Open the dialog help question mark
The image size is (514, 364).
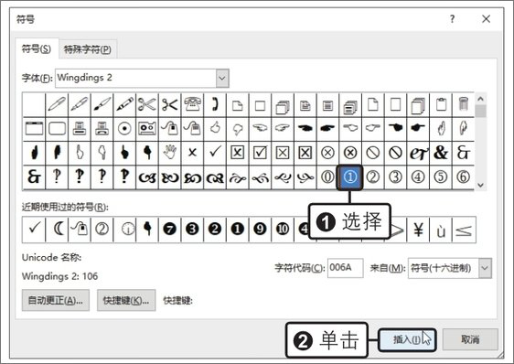tap(453, 18)
